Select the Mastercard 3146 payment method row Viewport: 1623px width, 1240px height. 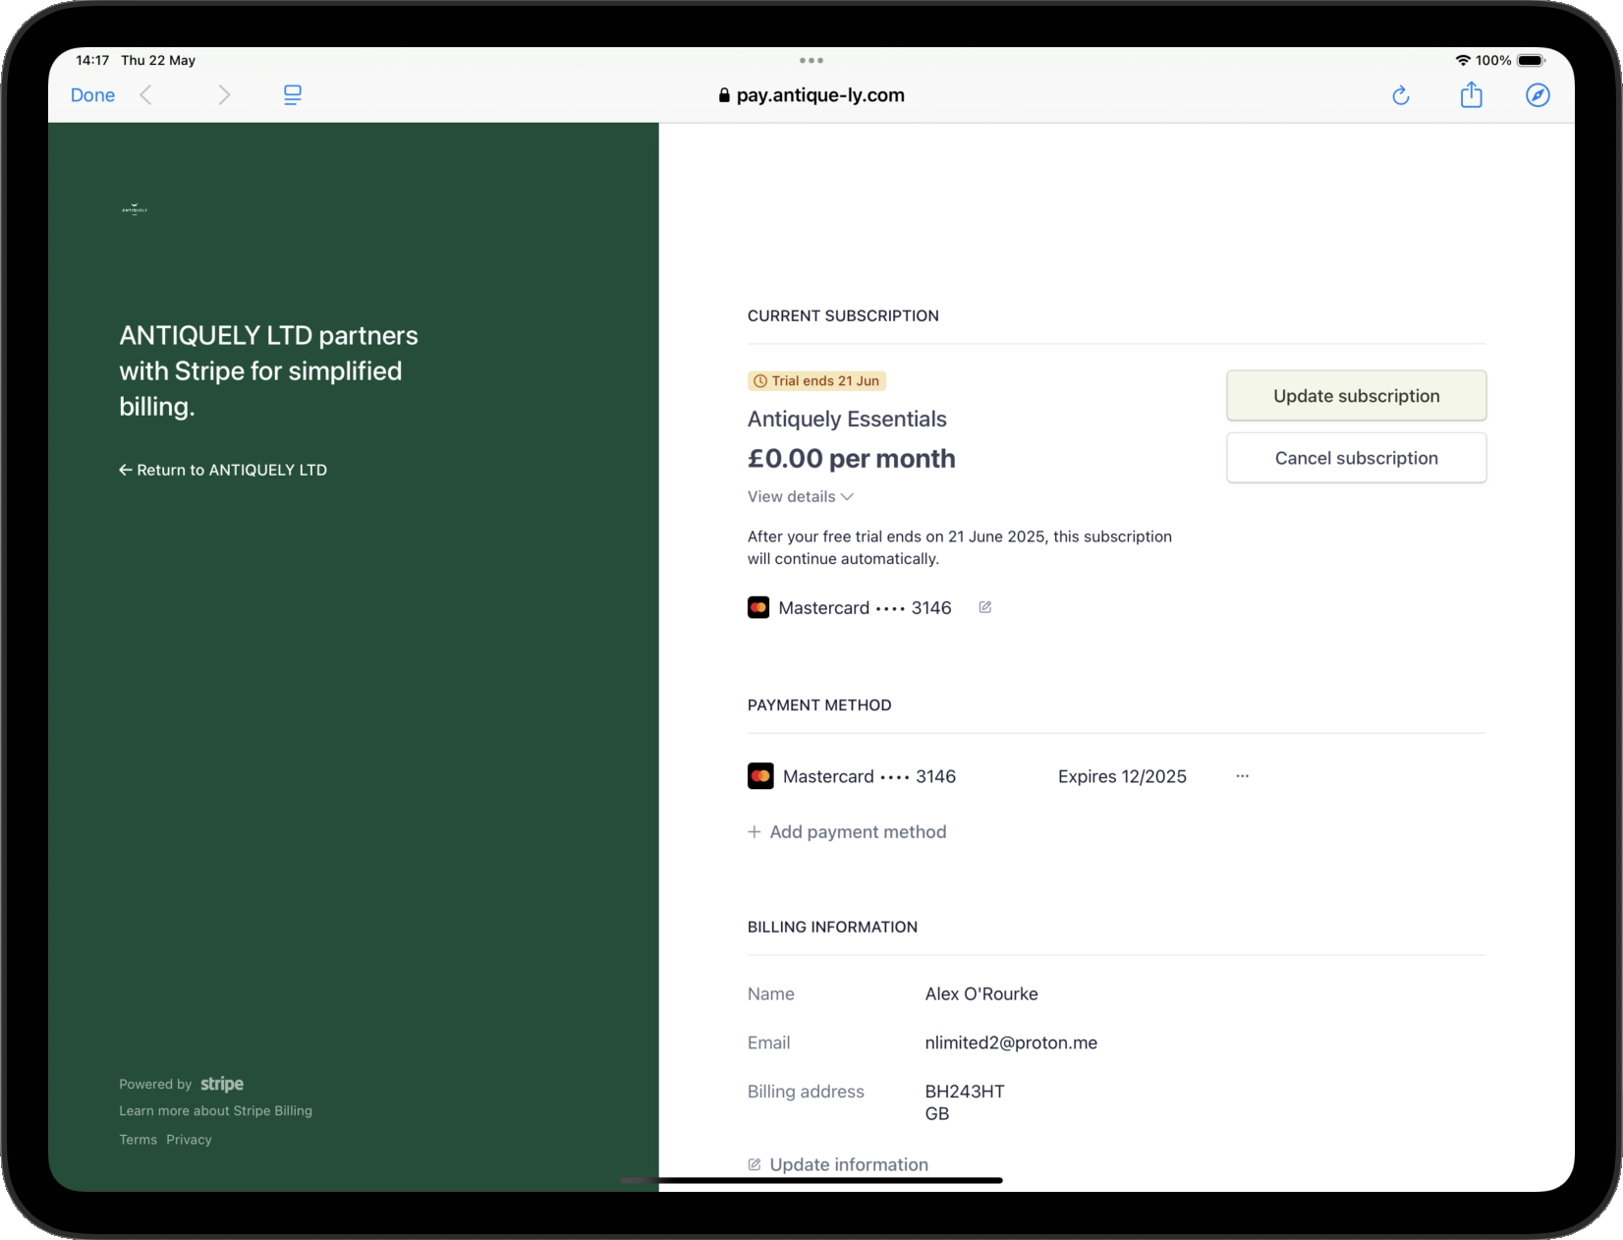[x=998, y=776]
